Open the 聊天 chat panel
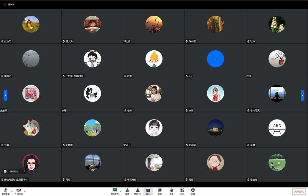308x196 pixels. (148, 191)
